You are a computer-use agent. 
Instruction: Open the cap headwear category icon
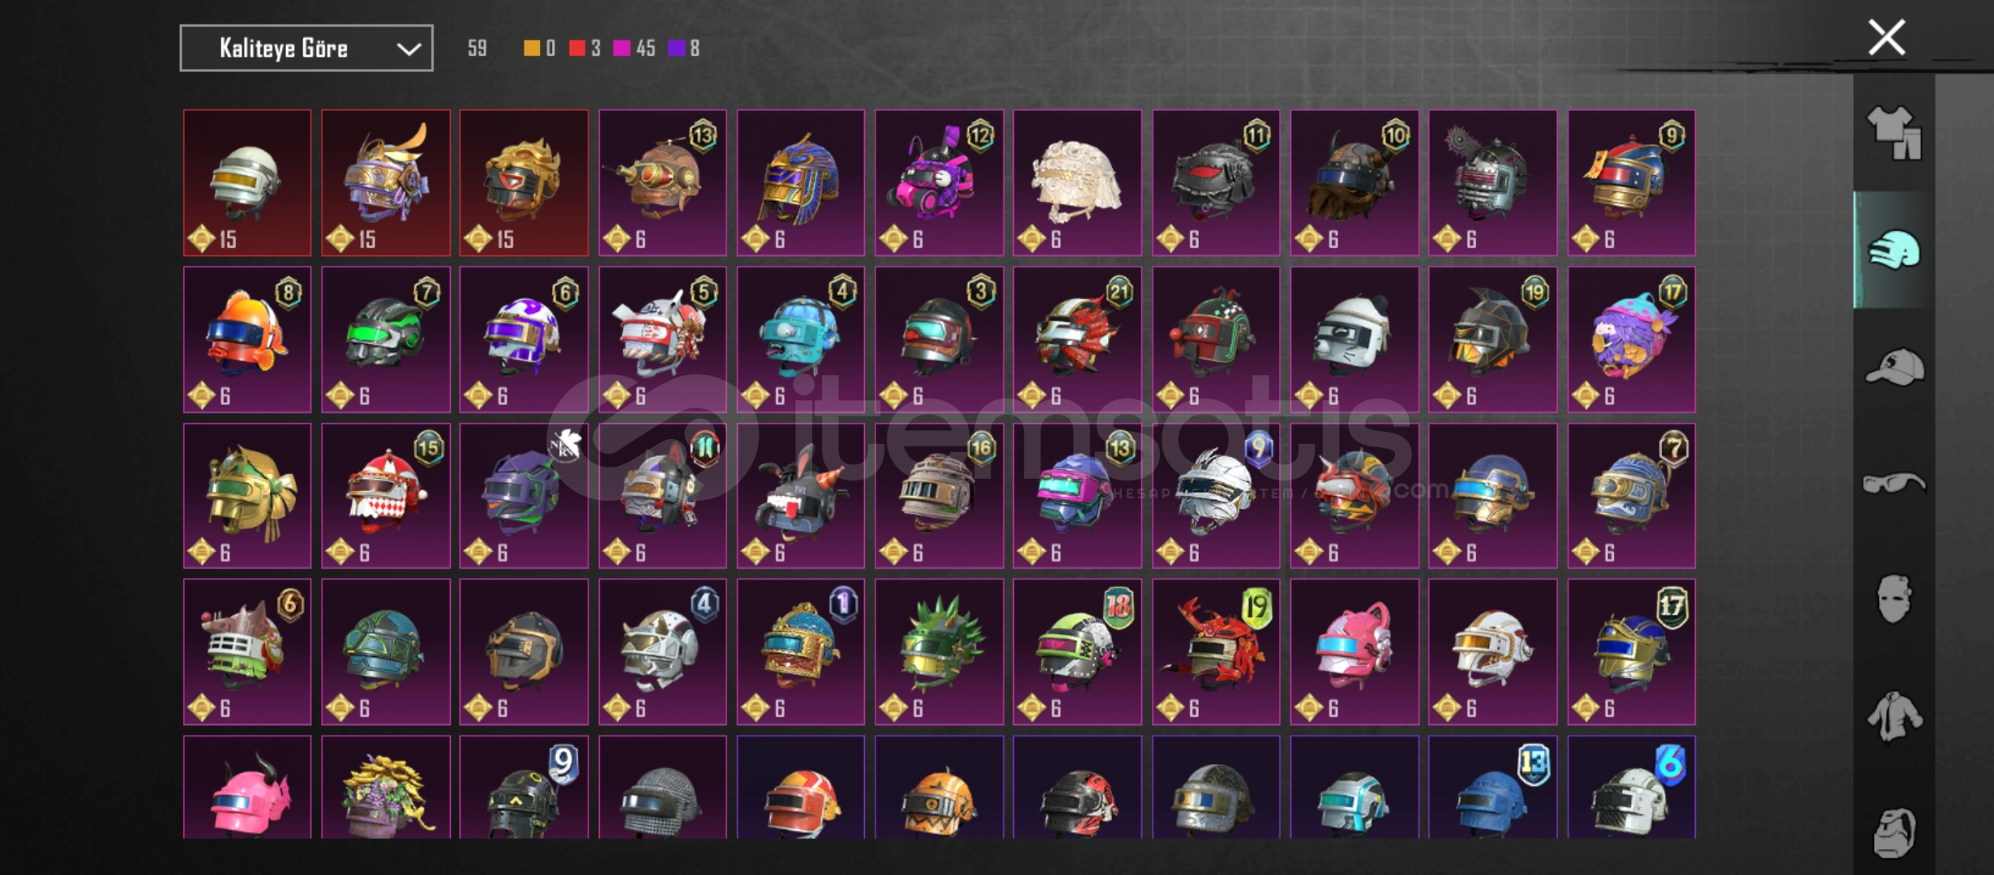click(x=1893, y=367)
